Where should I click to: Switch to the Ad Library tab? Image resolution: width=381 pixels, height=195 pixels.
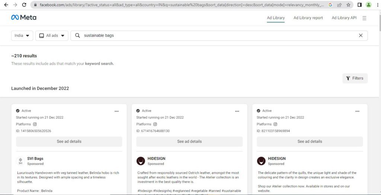(276, 18)
